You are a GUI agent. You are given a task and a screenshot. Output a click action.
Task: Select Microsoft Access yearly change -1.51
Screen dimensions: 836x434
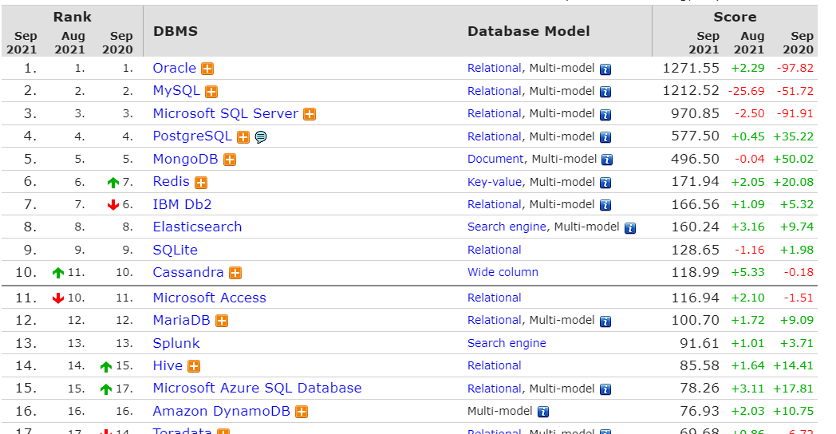(799, 298)
